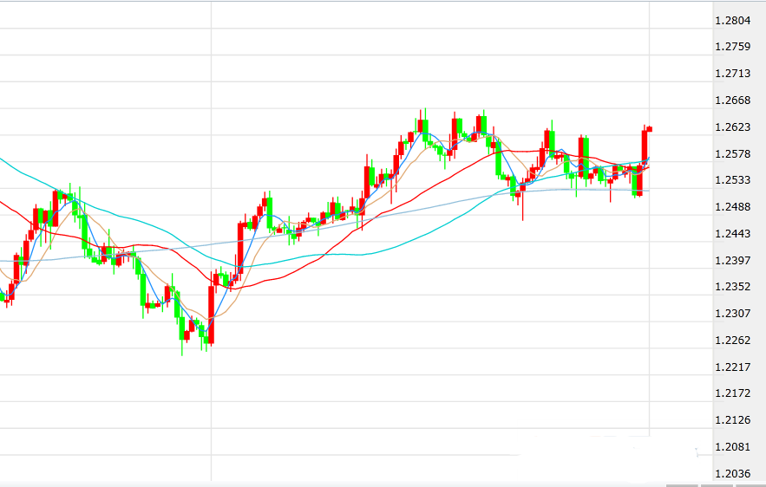
Task: Click the 1.2443 price axis label
Action: 732,234
